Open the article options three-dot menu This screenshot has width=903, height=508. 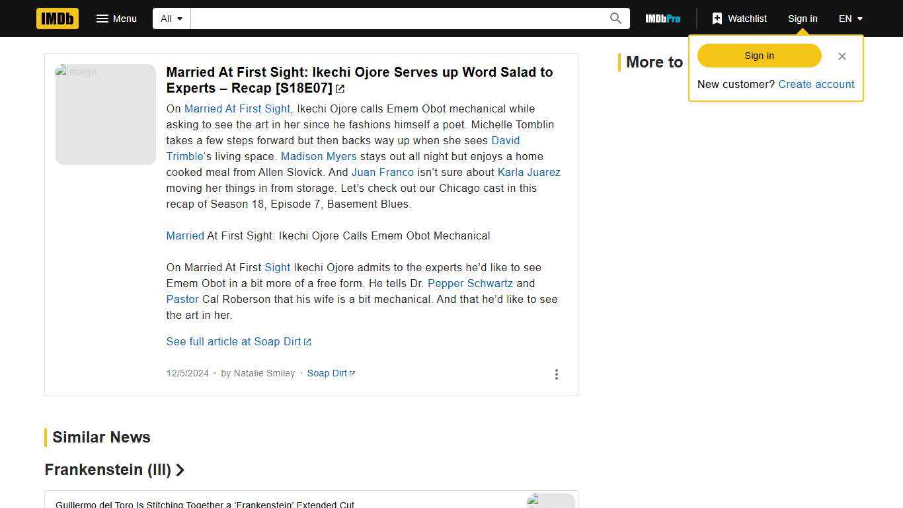557,374
